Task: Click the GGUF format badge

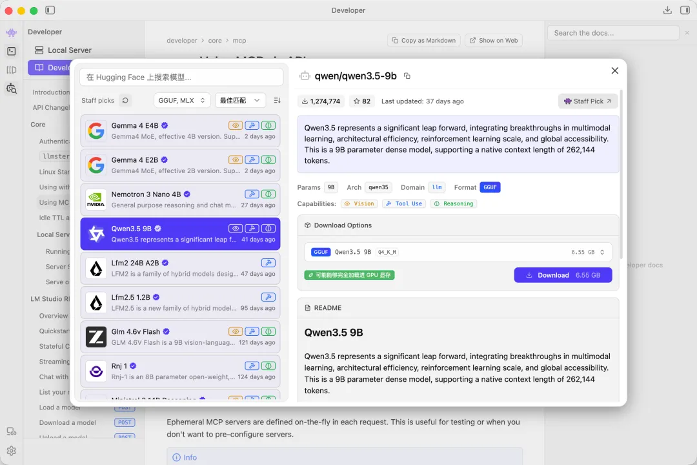Action: (x=490, y=187)
